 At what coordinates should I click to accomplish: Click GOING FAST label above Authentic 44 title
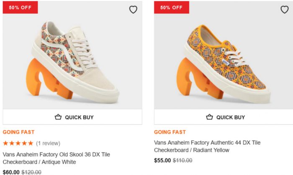click(170, 132)
